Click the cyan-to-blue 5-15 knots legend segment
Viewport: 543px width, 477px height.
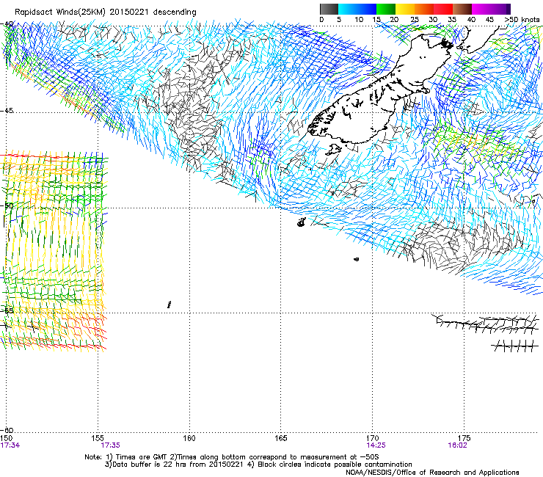point(357,9)
